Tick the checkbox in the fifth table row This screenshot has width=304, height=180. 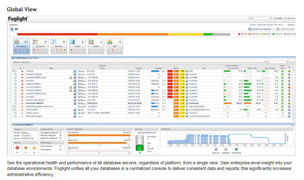coord(15,84)
